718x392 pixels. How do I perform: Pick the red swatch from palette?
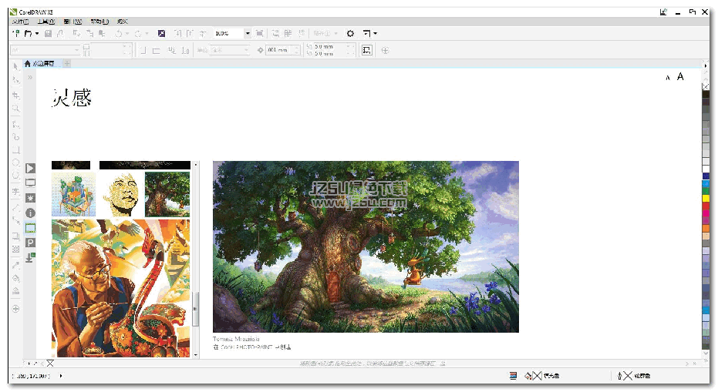coord(706,206)
